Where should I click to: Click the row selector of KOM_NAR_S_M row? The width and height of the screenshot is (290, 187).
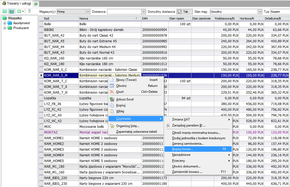(41, 75)
